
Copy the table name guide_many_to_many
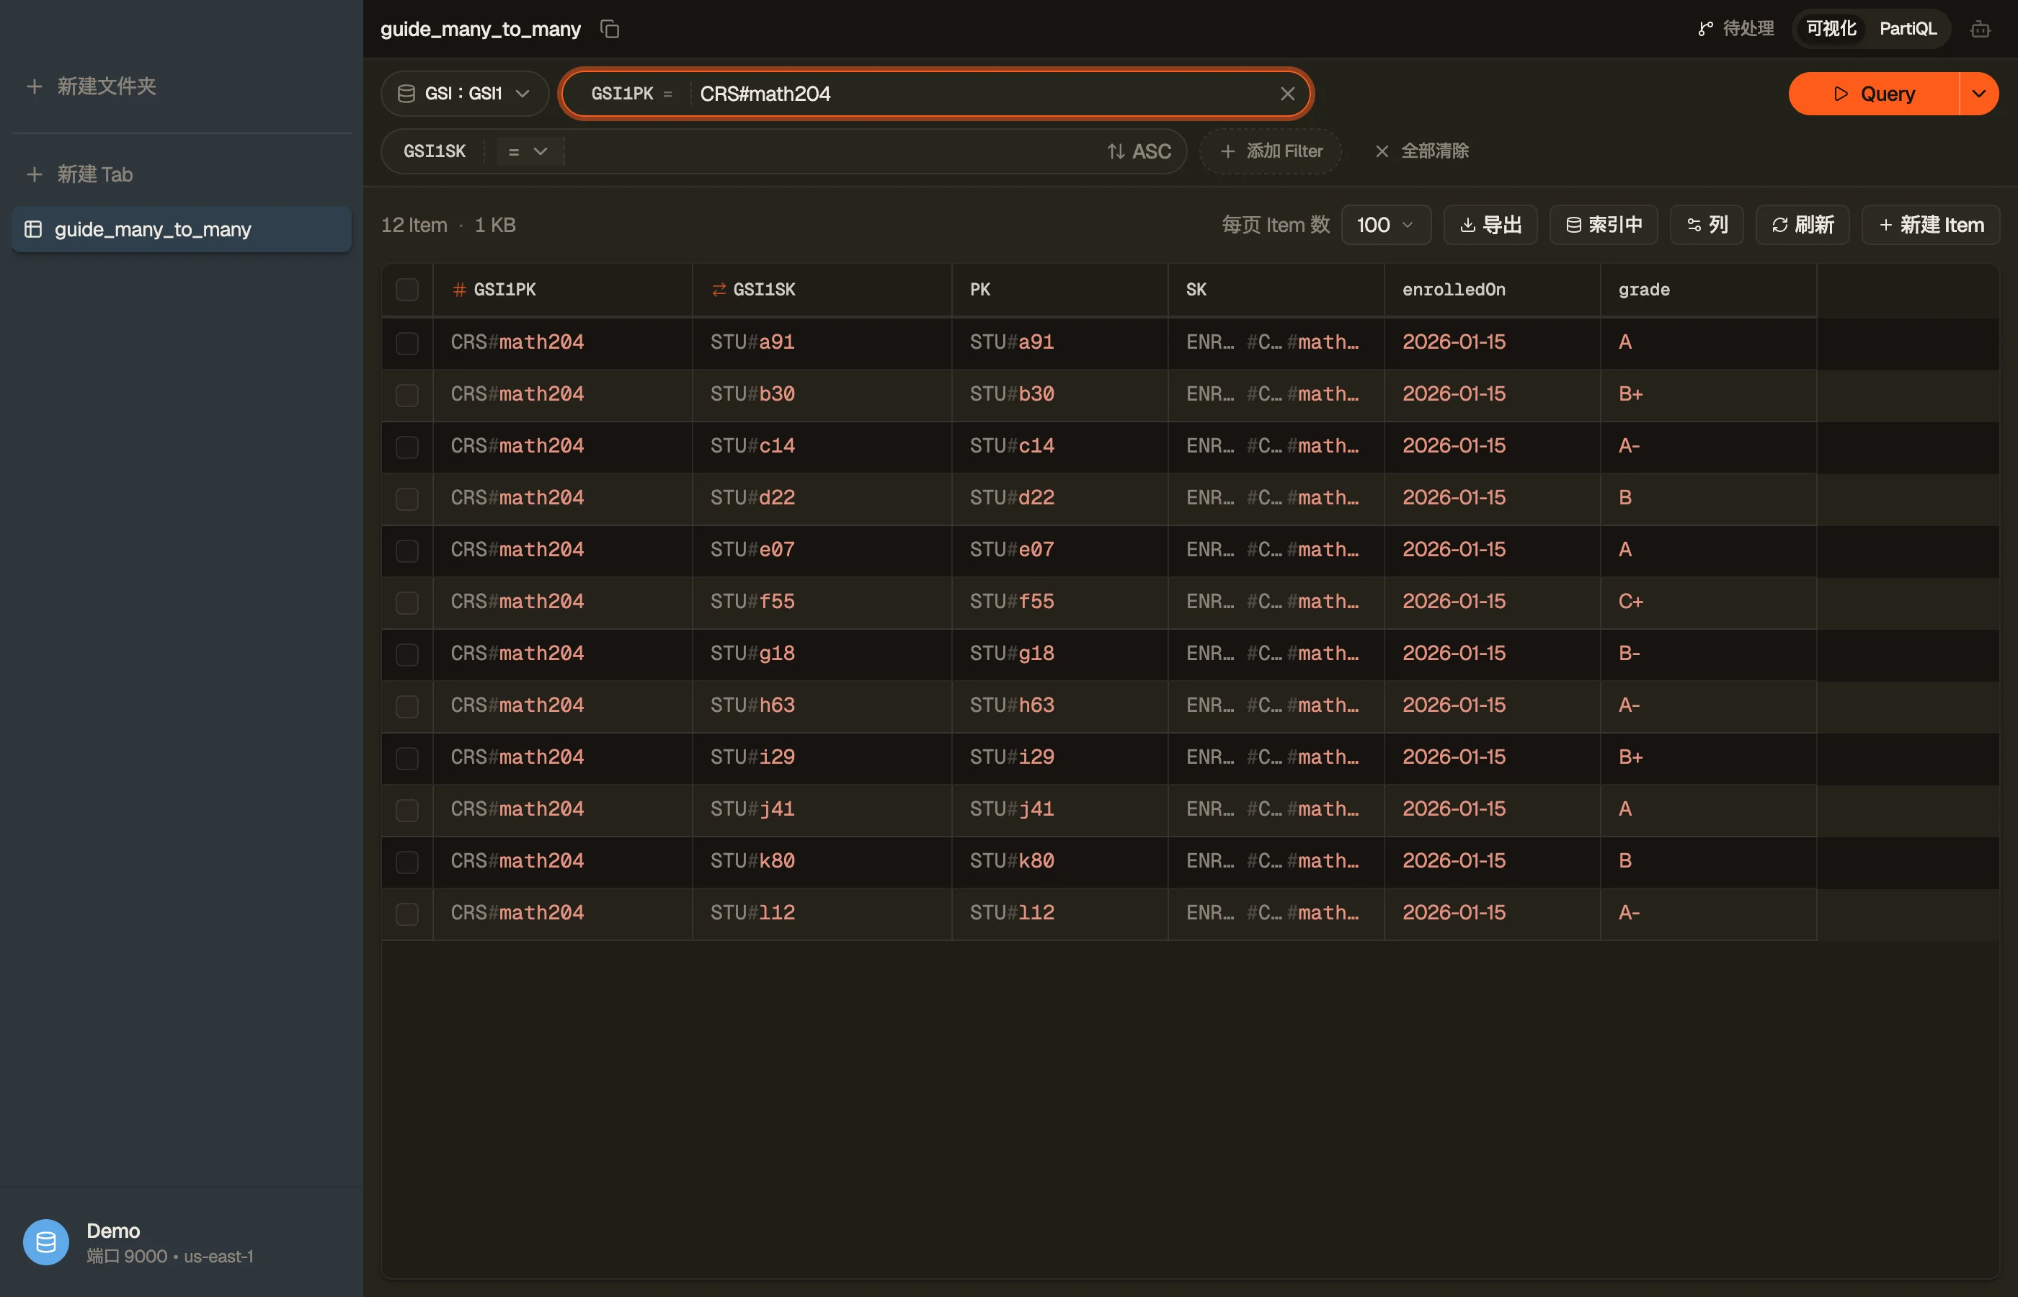(x=610, y=30)
